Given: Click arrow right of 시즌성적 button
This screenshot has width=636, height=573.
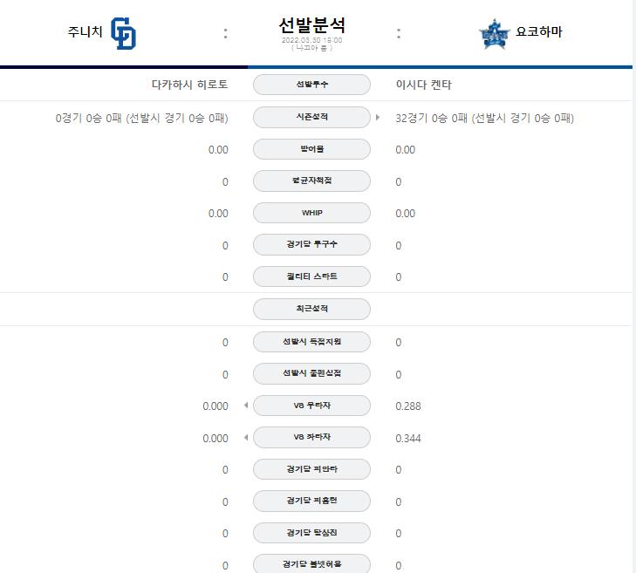Looking at the screenshot, I should [378, 117].
